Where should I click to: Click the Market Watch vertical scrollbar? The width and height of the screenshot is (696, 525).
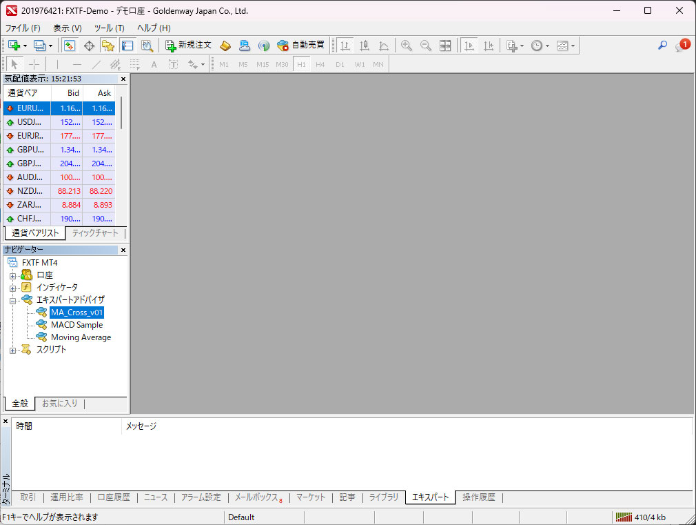click(x=122, y=113)
